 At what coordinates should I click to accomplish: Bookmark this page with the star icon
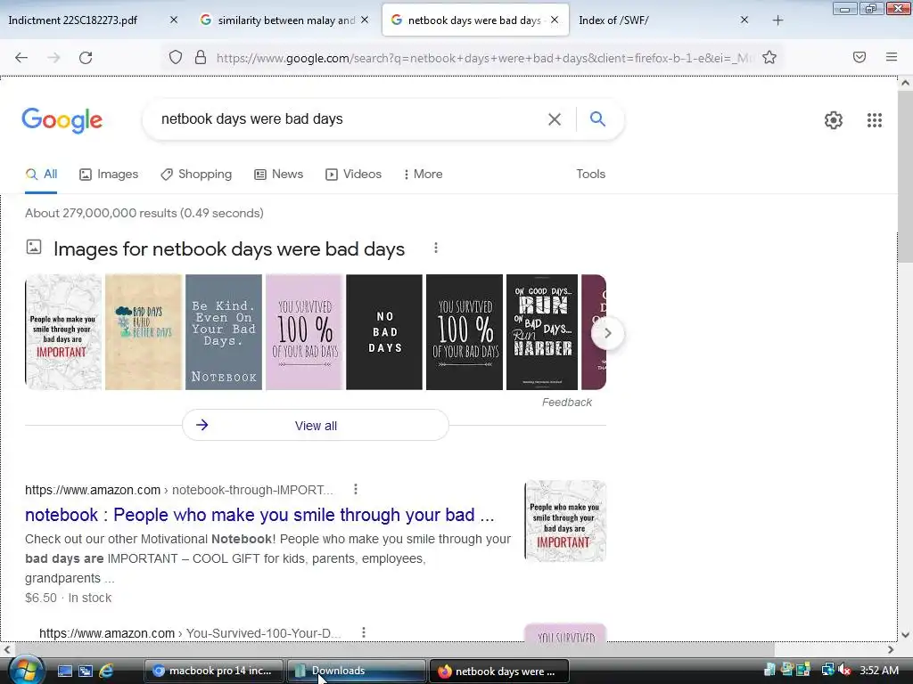pos(769,57)
